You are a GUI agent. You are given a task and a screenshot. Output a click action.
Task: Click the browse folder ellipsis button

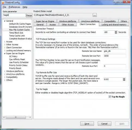coord(95,15)
